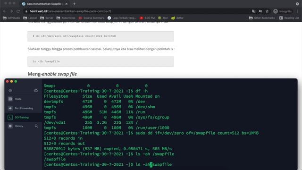Image resolution: width=302 pixels, height=170 pixels.
Task: Click '512+0 records in' terminal output
Action: (63, 138)
